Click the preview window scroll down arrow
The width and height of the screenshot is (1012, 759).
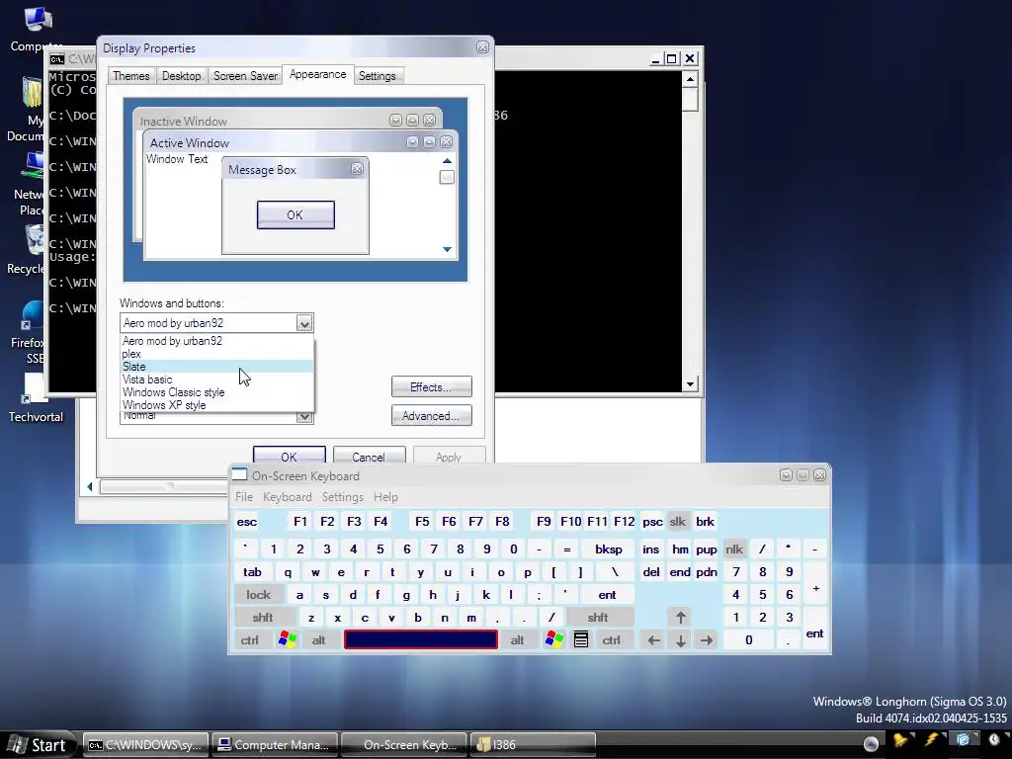click(447, 249)
